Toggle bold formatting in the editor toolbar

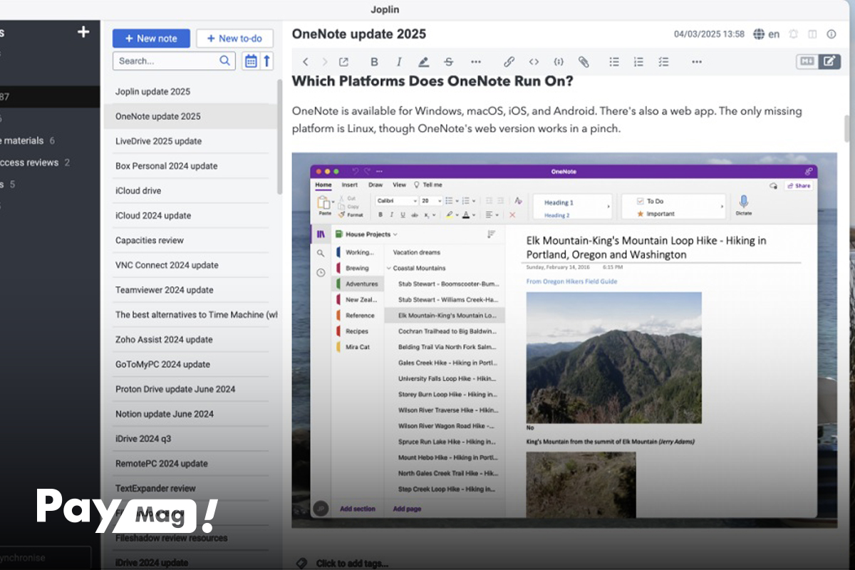pyautogui.click(x=374, y=62)
